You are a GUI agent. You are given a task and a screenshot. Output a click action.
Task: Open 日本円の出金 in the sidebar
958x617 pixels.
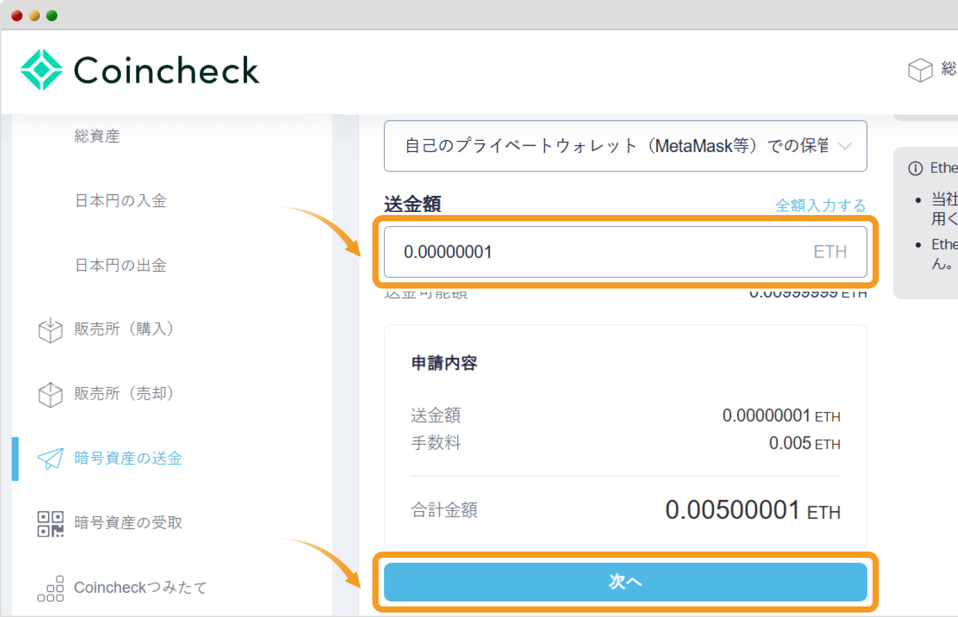pyautogui.click(x=121, y=265)
